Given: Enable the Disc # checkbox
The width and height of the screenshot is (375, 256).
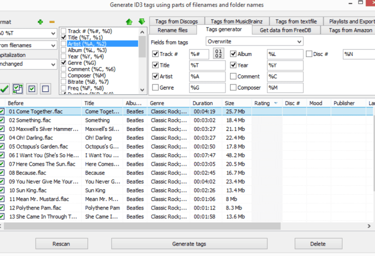Looking at the screenshot, I should tap(309, 54).
